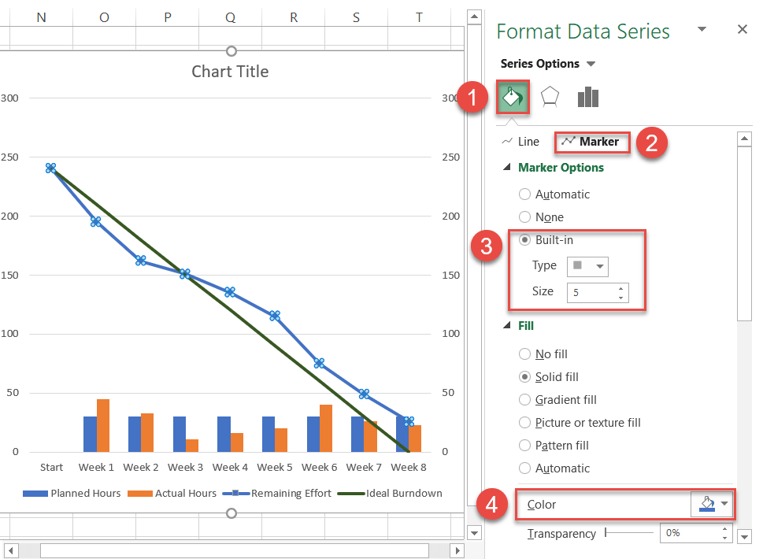Choose Gradient fill for the series
The height and width of the screenshot is (559, 763).
click(524, 399)
